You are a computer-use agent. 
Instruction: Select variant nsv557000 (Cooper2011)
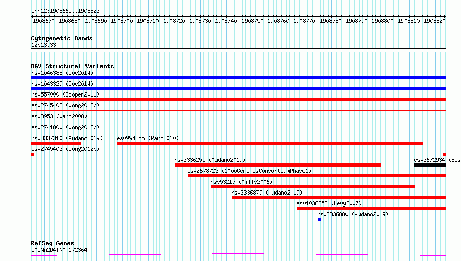click(x=65, y=94)
